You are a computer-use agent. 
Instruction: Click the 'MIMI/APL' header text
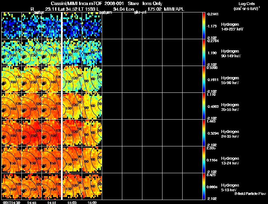coord(174,9)
